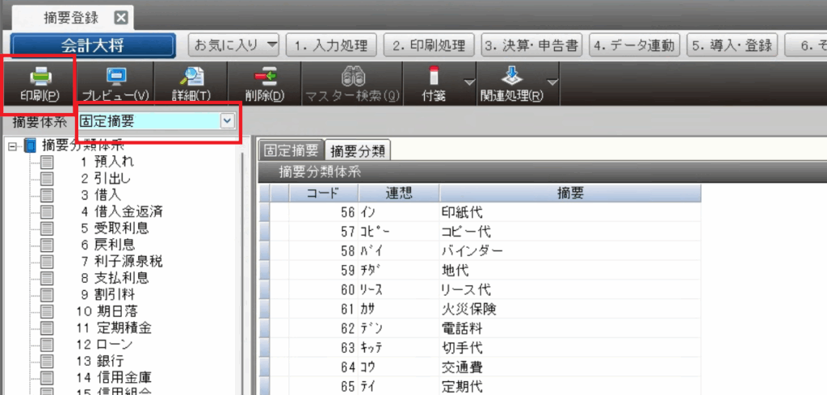
Task: Click the 関連処理 related processing icon
Action: [x=510, y=78]
